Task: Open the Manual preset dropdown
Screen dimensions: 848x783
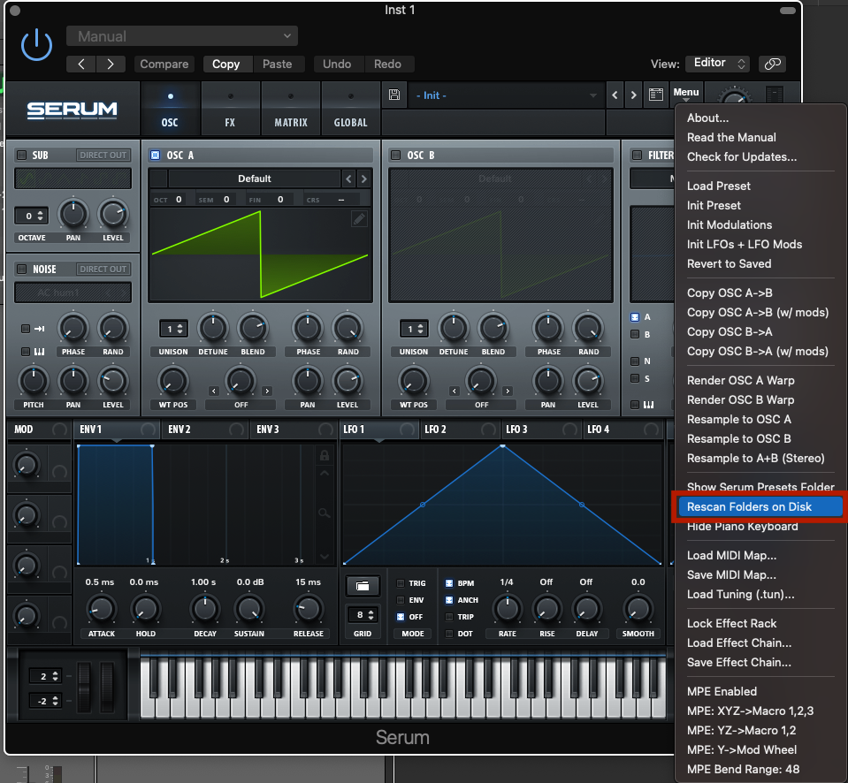Action: click(x=182, y=36)
